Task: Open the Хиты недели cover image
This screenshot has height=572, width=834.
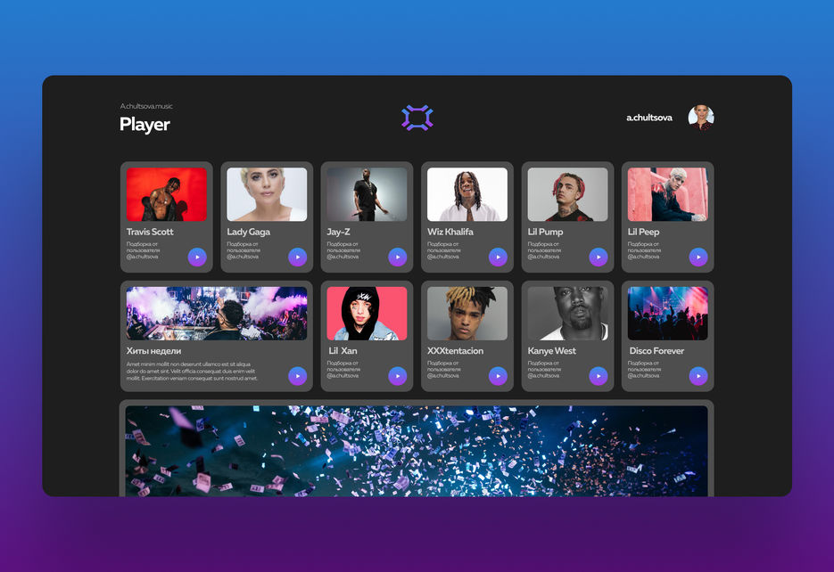Action: pyautogui.click(x=217, y=314)
